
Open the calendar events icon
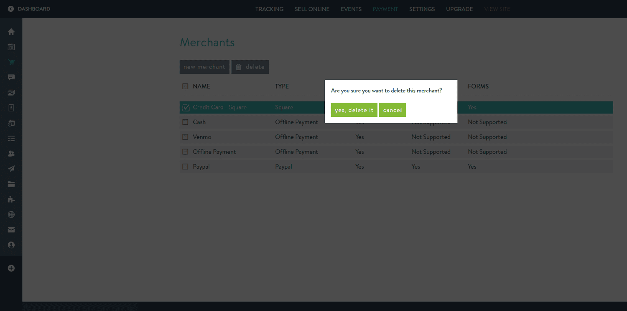click(11, 123)
